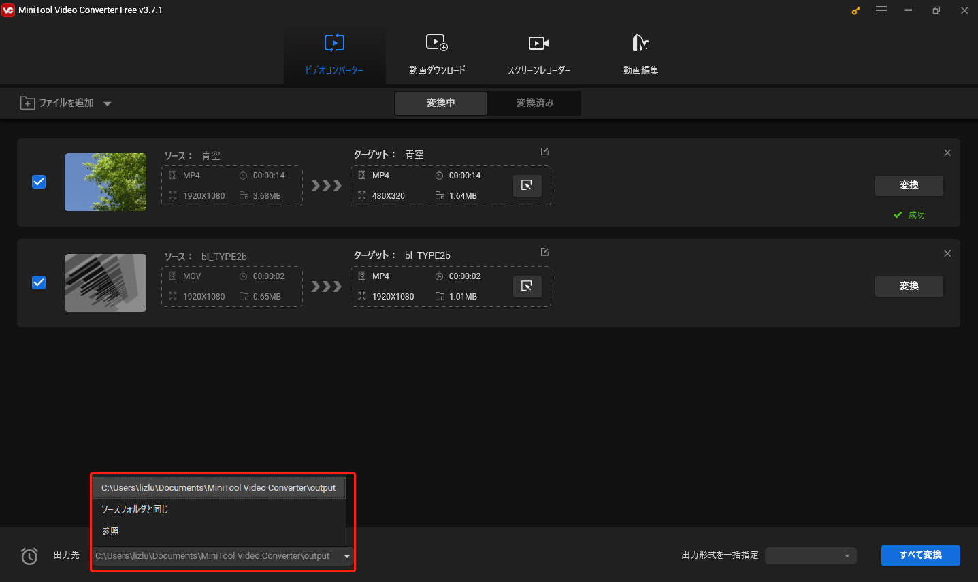Click すべて変換 button

pyautogui.click(x=921, y=555)
